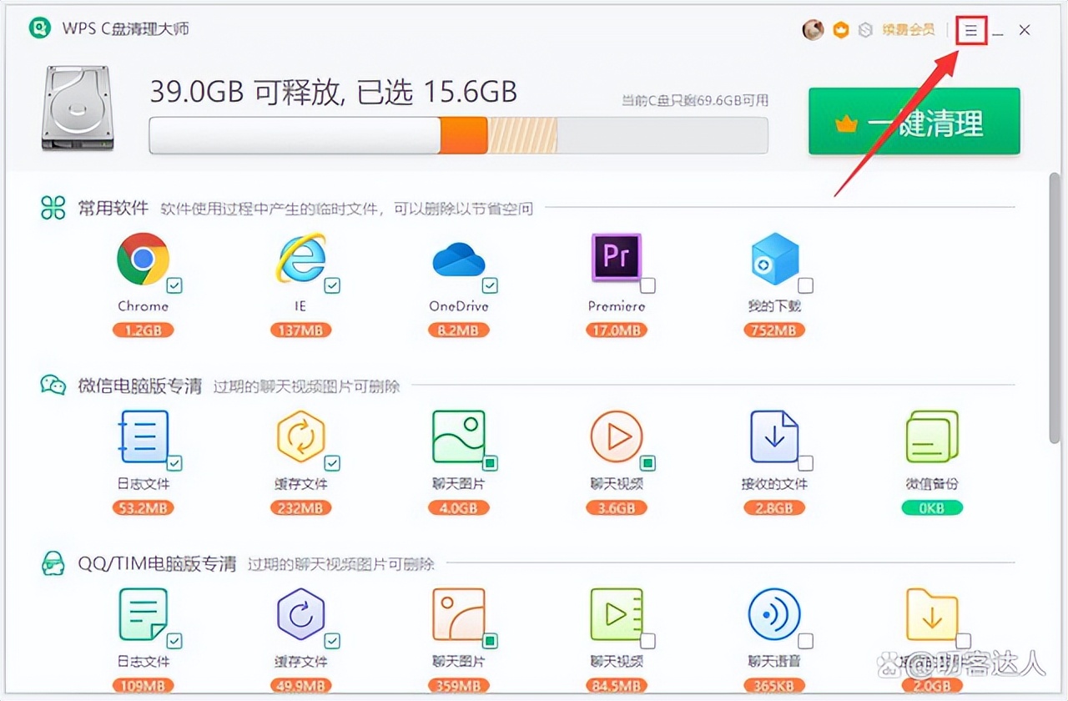Image resolution: width=1068 pixels, height=701 pixels.
Task: Check the 我的下载 checkbox
Action: click(x=805, y=286)
